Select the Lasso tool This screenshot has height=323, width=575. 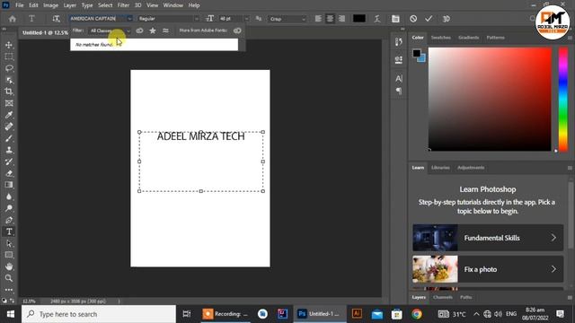(x=9, y=68)
